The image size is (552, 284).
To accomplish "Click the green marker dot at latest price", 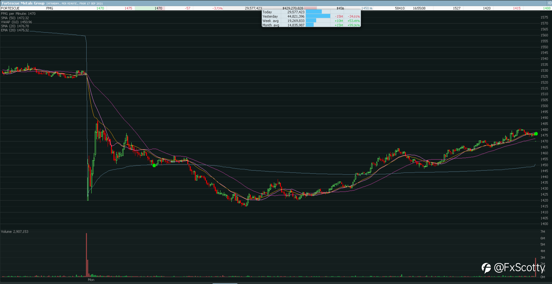I will [x=536, y=134].
